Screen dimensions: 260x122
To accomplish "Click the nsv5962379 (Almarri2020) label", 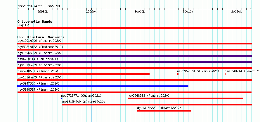I will point(198,71).
